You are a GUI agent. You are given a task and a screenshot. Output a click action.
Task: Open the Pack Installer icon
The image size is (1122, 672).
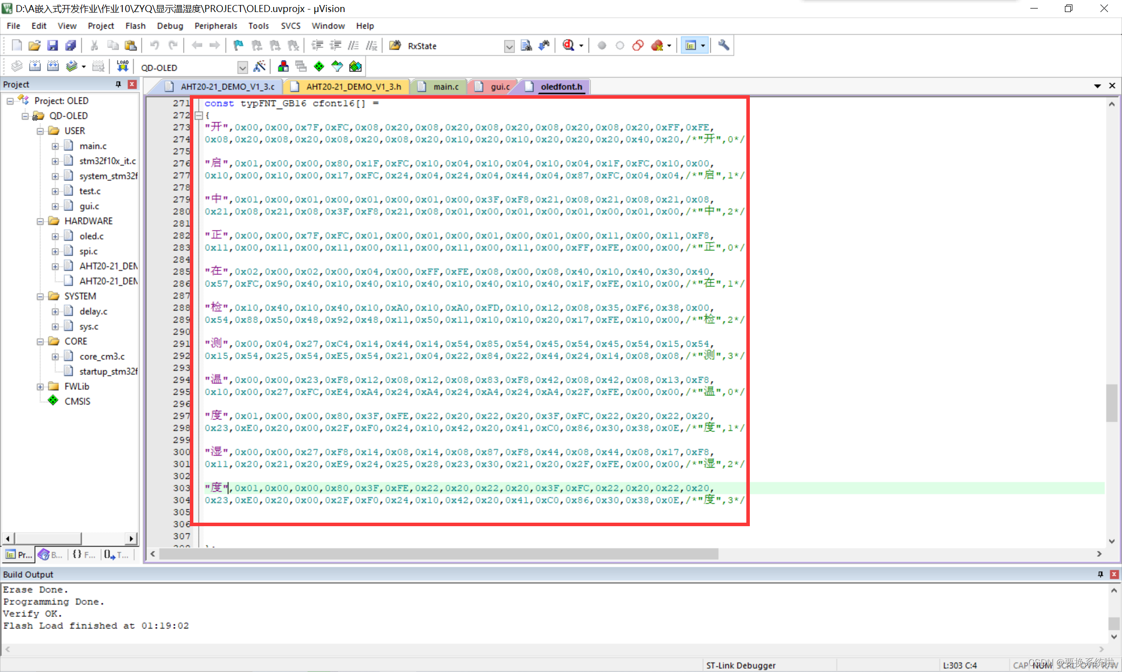click(355, 67)
